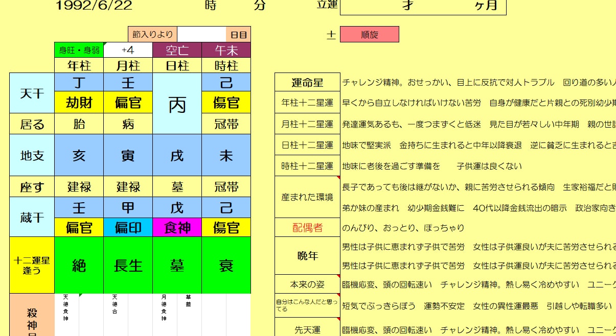Click 傷官 in the 天干 row
Image resolution: width=616 pixels, height=336 pixels.
pyautogui.click(x=226, y=103)
